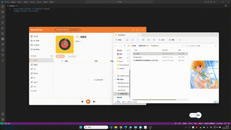Expand Creative Cloud node in Explorer pane
231x130 pixels.
pos(115,76)
